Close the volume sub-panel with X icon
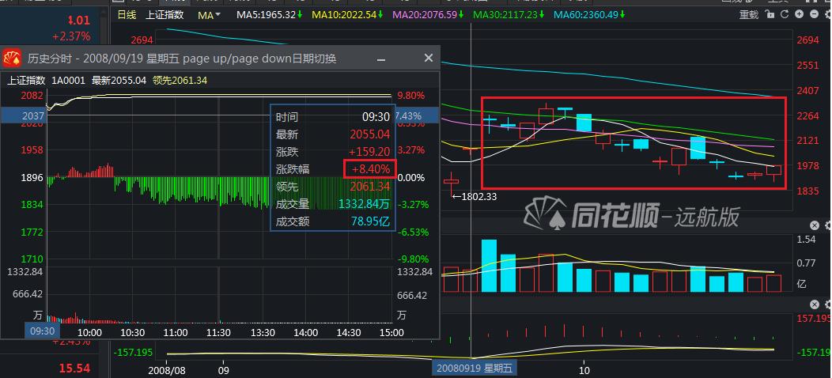 click(815, 225)
